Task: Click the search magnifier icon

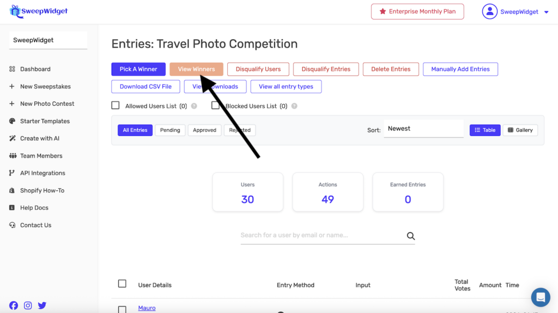Action: pyautogui.click(x=411, y=236)
